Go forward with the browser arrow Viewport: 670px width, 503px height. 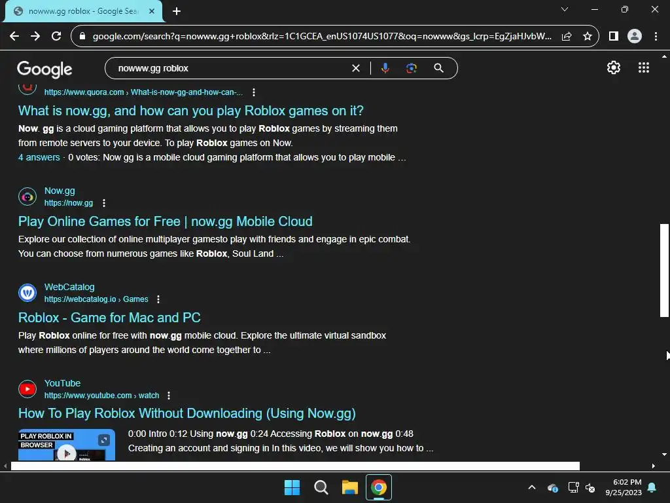coord(35,37)
